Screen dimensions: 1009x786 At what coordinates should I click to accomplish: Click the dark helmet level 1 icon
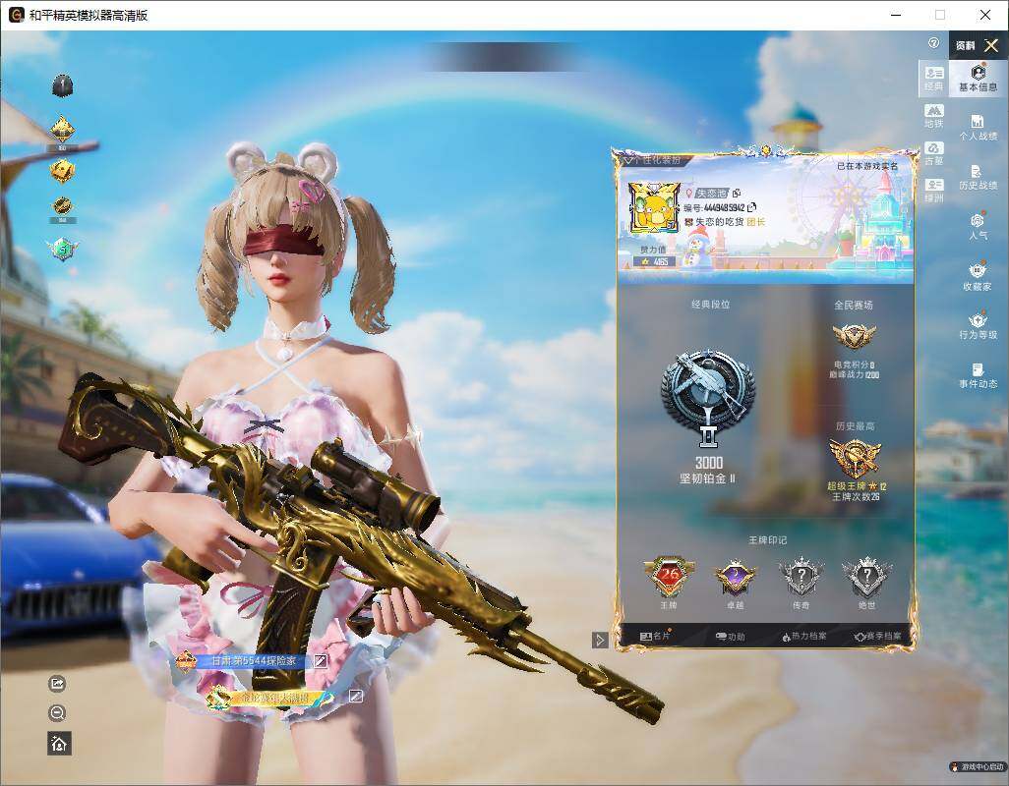(x=62, y=85)
